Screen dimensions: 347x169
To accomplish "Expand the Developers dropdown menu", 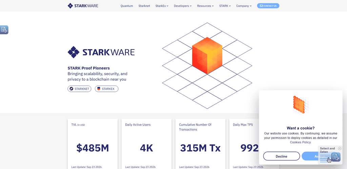I will click(183, 6).
